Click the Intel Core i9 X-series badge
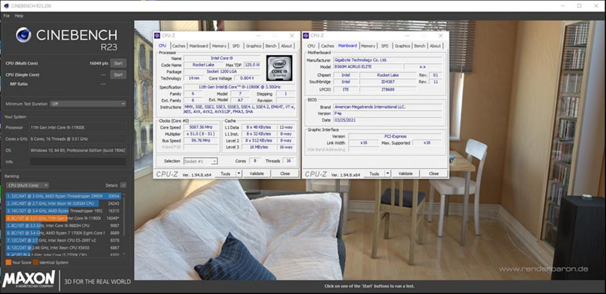 tap(278, 68)
